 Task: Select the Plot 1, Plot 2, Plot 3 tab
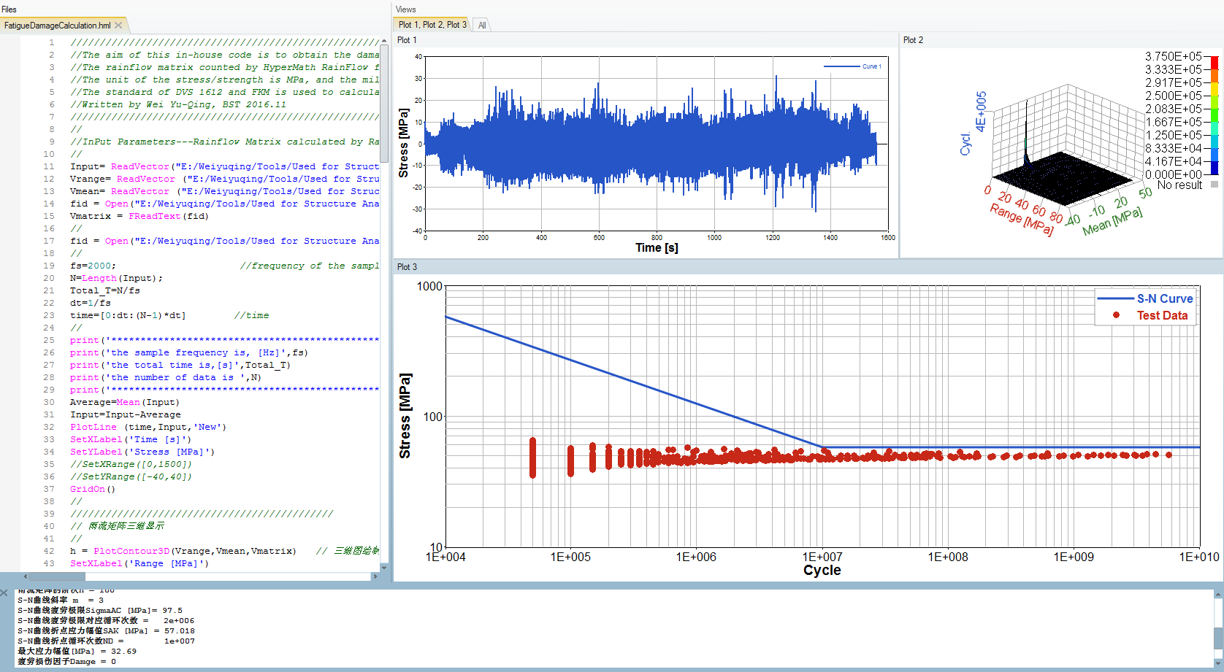(432, 25)
